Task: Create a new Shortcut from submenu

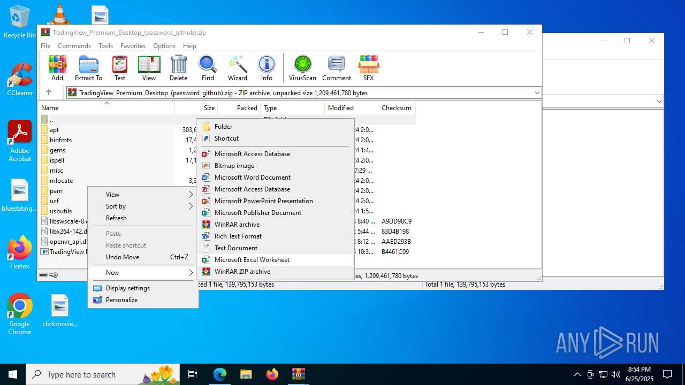Action: tap(276, 138)
